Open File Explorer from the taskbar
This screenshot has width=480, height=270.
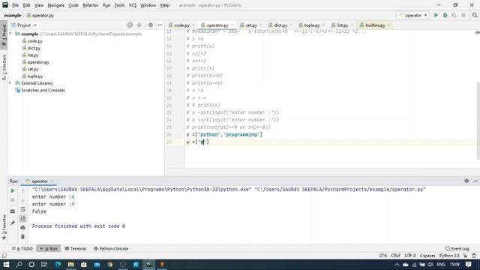point(70,265)
